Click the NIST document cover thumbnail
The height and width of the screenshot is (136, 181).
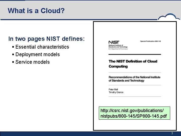(x=135, y=76)
